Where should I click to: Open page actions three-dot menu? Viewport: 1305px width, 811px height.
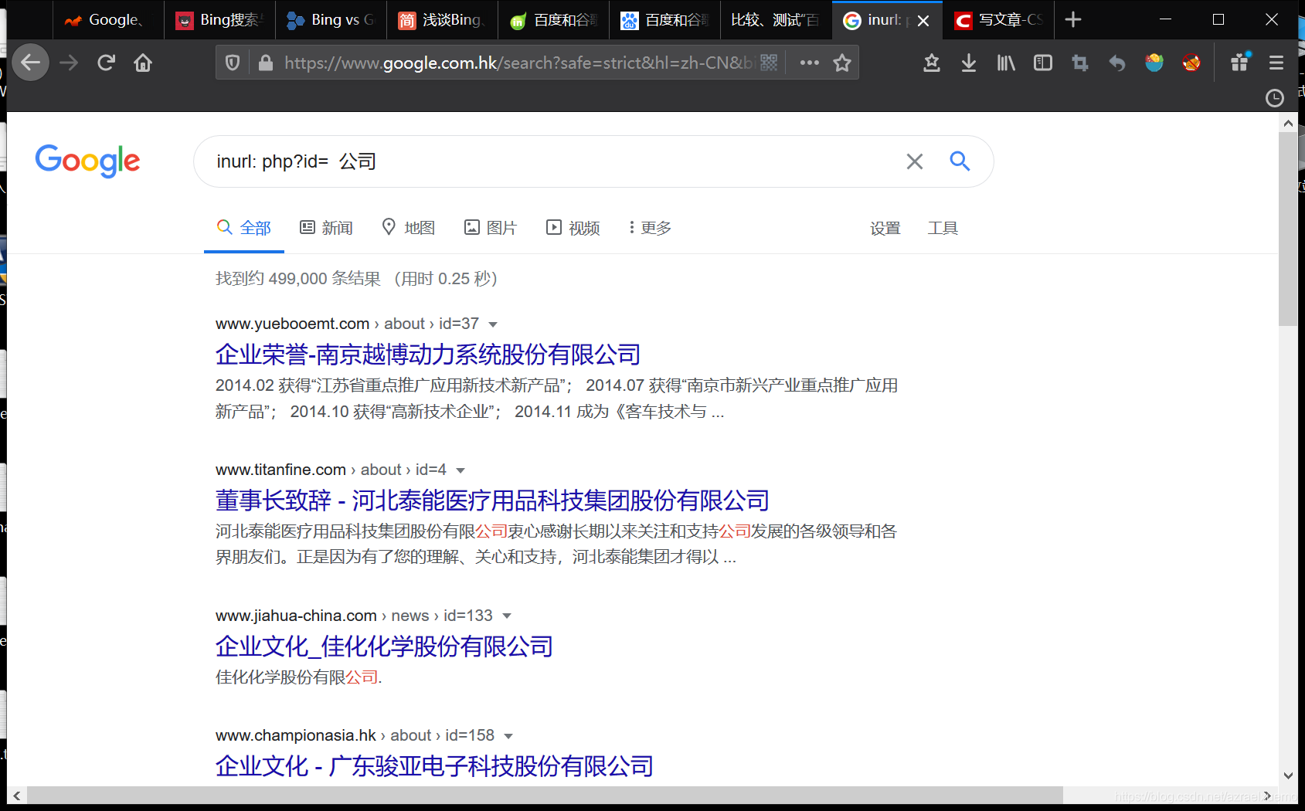[809, 63]
